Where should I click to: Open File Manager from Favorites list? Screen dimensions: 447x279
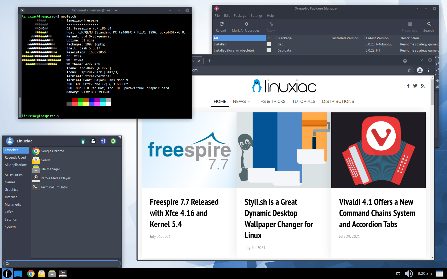76,169
